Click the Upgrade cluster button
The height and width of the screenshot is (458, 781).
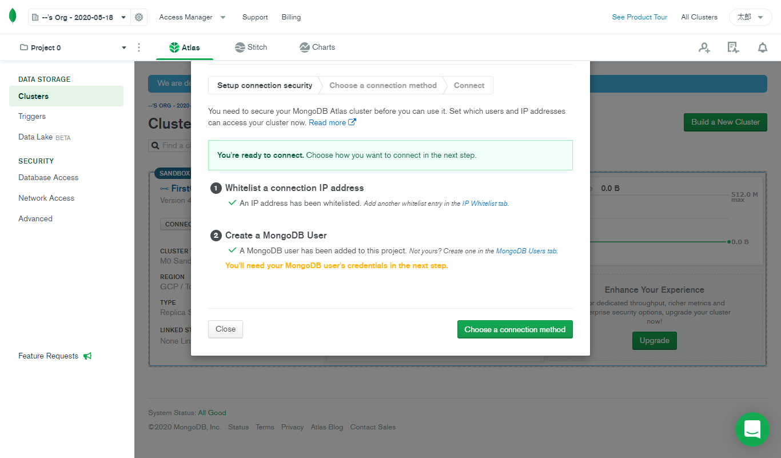pos(655,341)
